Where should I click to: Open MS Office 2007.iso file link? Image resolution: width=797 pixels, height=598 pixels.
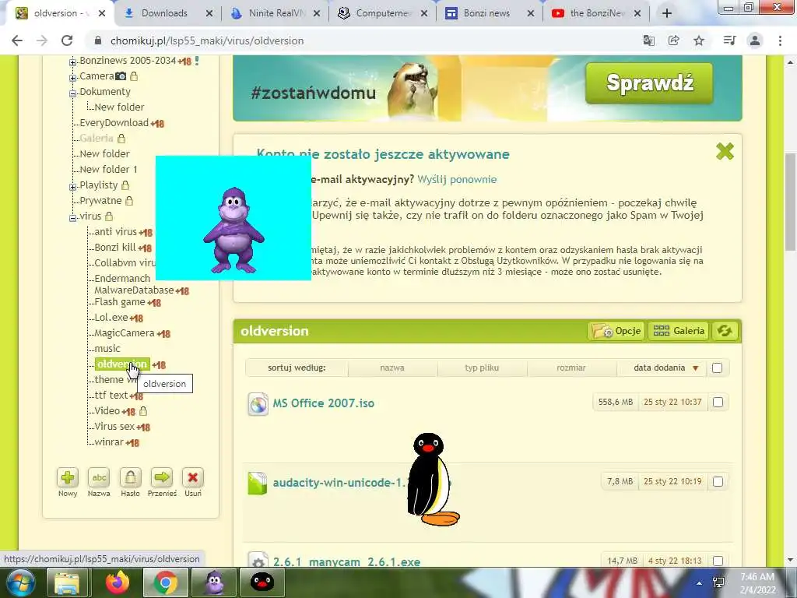point(323,403)
